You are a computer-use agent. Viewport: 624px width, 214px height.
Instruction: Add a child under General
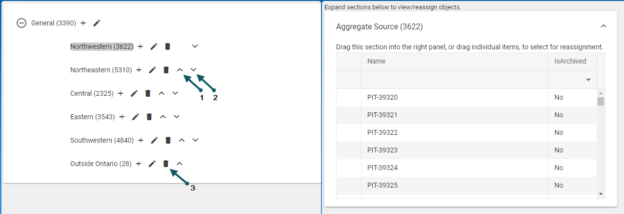click(x=83, y=23)
